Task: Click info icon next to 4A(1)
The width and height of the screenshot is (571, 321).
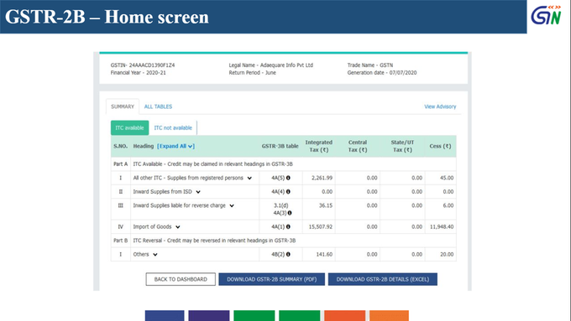Action: point(288,226)
